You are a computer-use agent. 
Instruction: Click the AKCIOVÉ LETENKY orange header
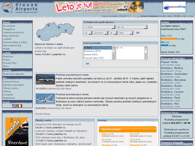click(x=128, y=129)
